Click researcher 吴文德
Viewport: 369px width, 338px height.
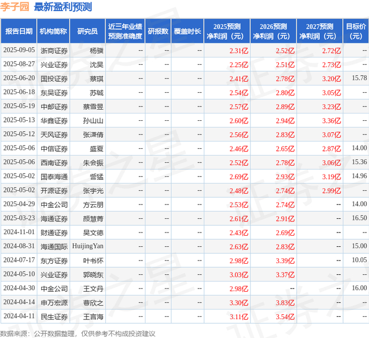coord(93,233)
